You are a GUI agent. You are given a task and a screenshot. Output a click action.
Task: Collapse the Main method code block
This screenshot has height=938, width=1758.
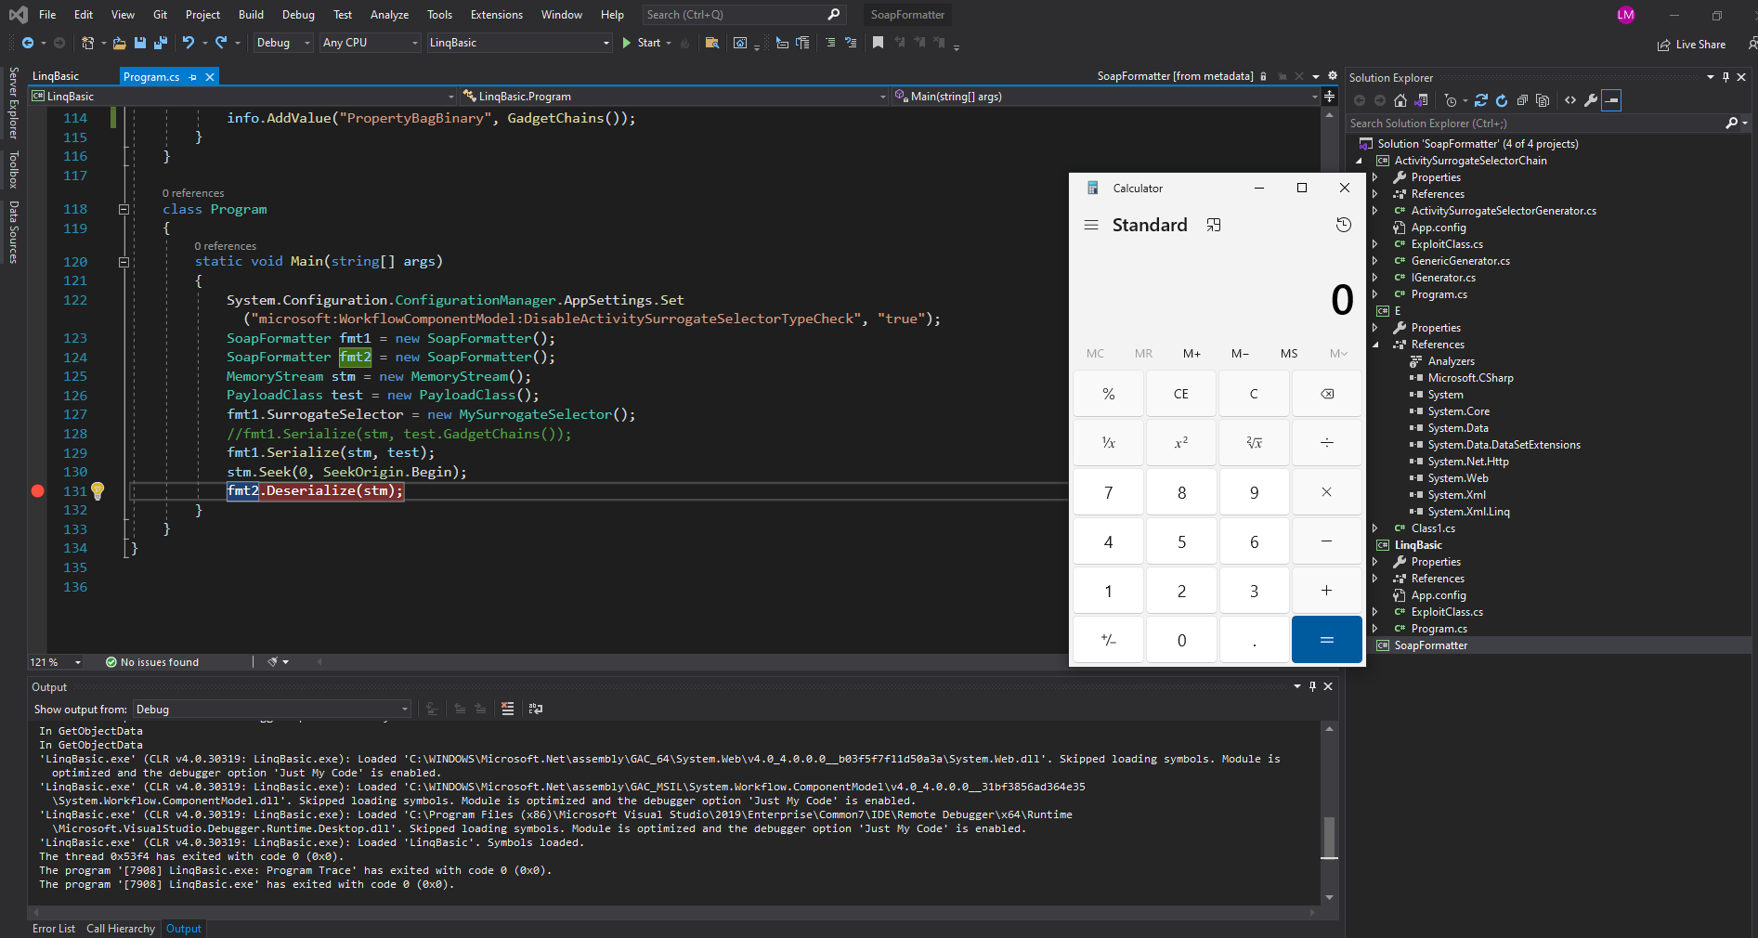124,262
